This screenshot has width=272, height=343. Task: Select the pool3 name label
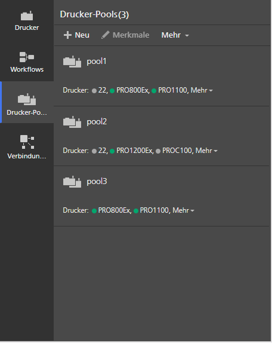(x=97, y=181)
